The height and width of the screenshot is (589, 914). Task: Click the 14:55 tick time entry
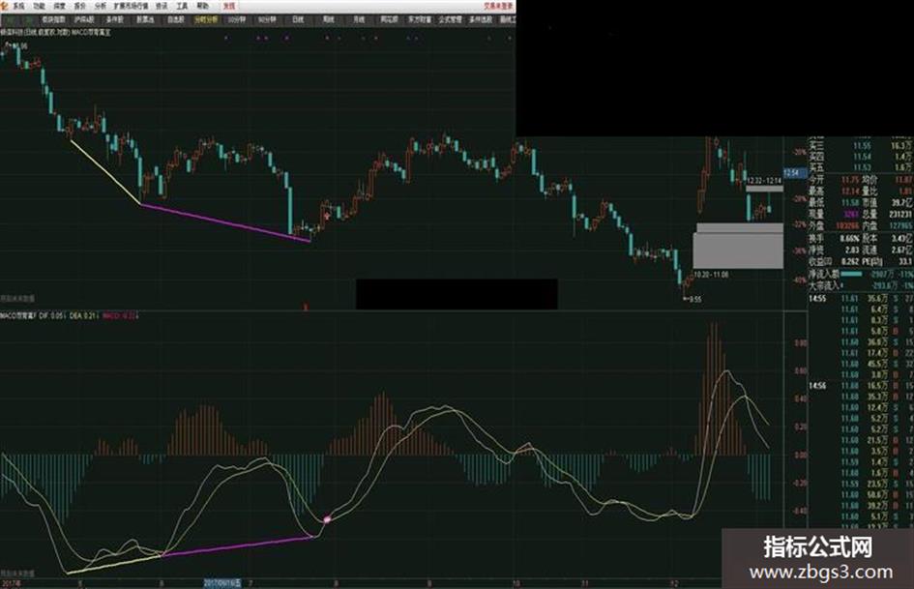[816, 299]
